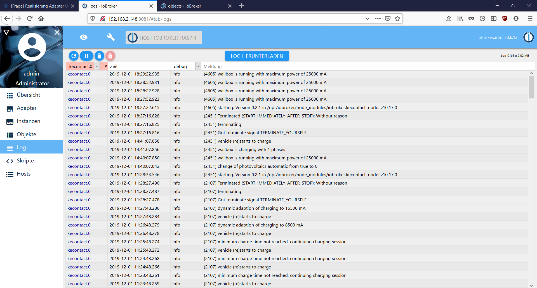Open the Firefox library icon
Viewport: 537px width, 288px height.
(x=460, y=19)
